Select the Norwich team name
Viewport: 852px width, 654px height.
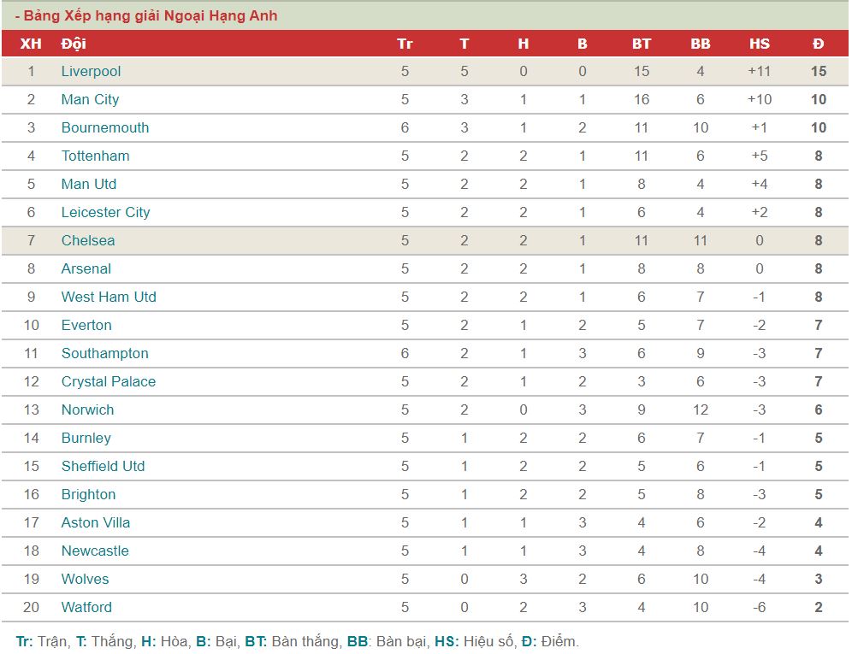point(87,410)
